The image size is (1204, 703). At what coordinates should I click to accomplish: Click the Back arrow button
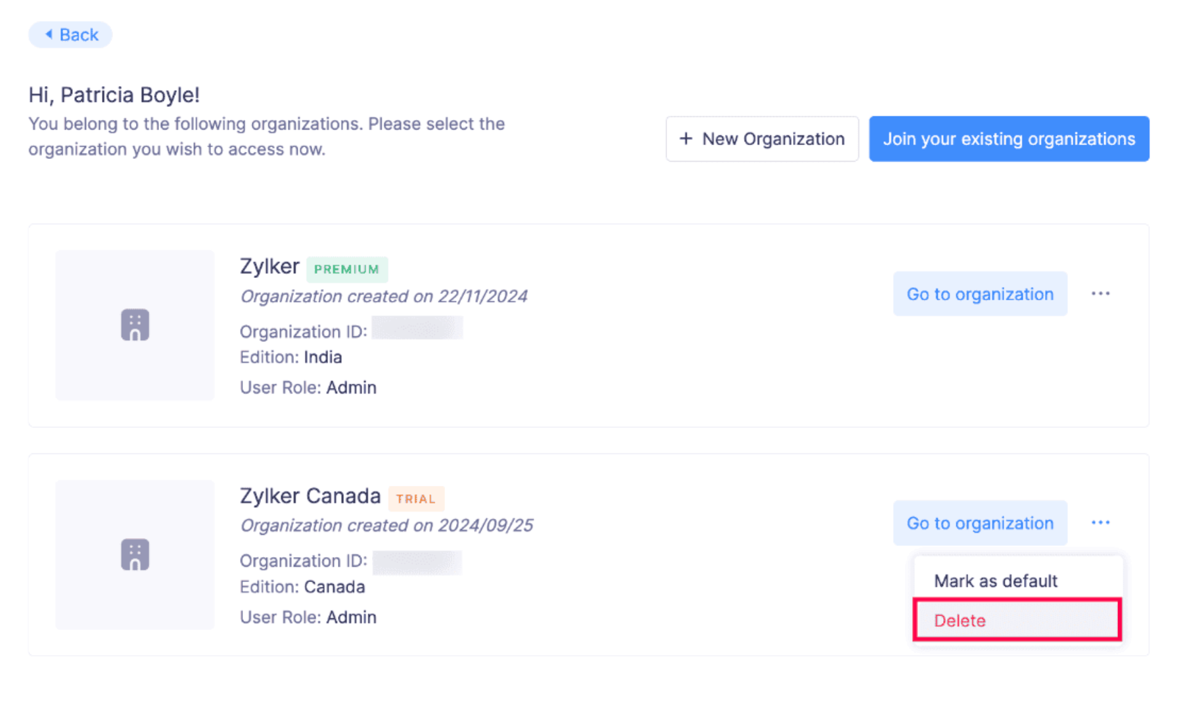coord(70,35)
